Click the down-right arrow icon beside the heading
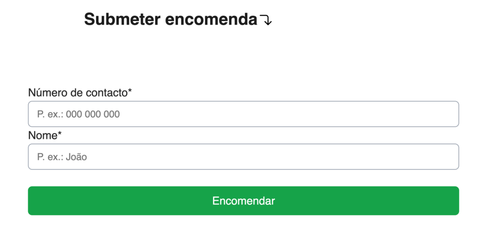 tap(266, 20)
